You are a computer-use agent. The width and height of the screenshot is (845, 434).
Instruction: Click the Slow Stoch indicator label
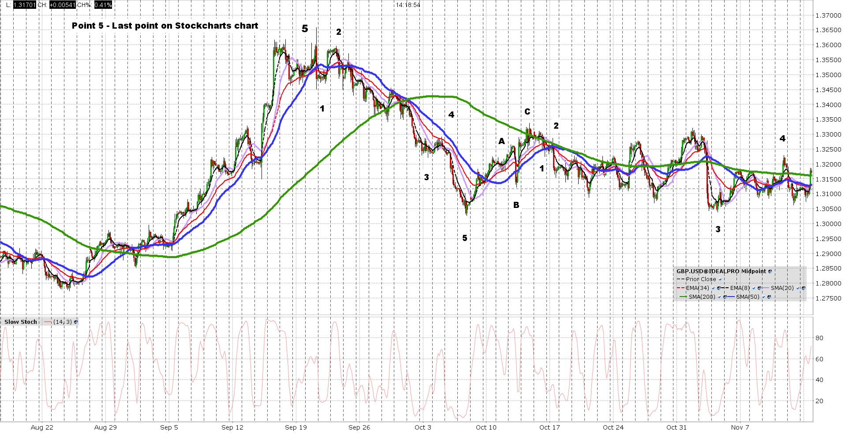[21, 322]
